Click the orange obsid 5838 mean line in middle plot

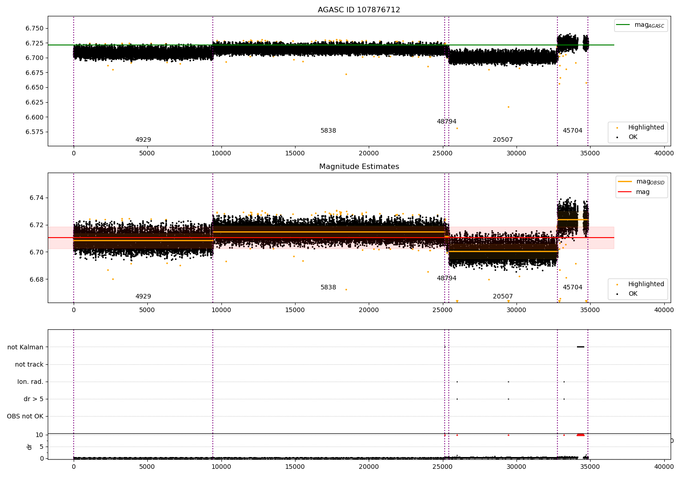tap(329, 232)
